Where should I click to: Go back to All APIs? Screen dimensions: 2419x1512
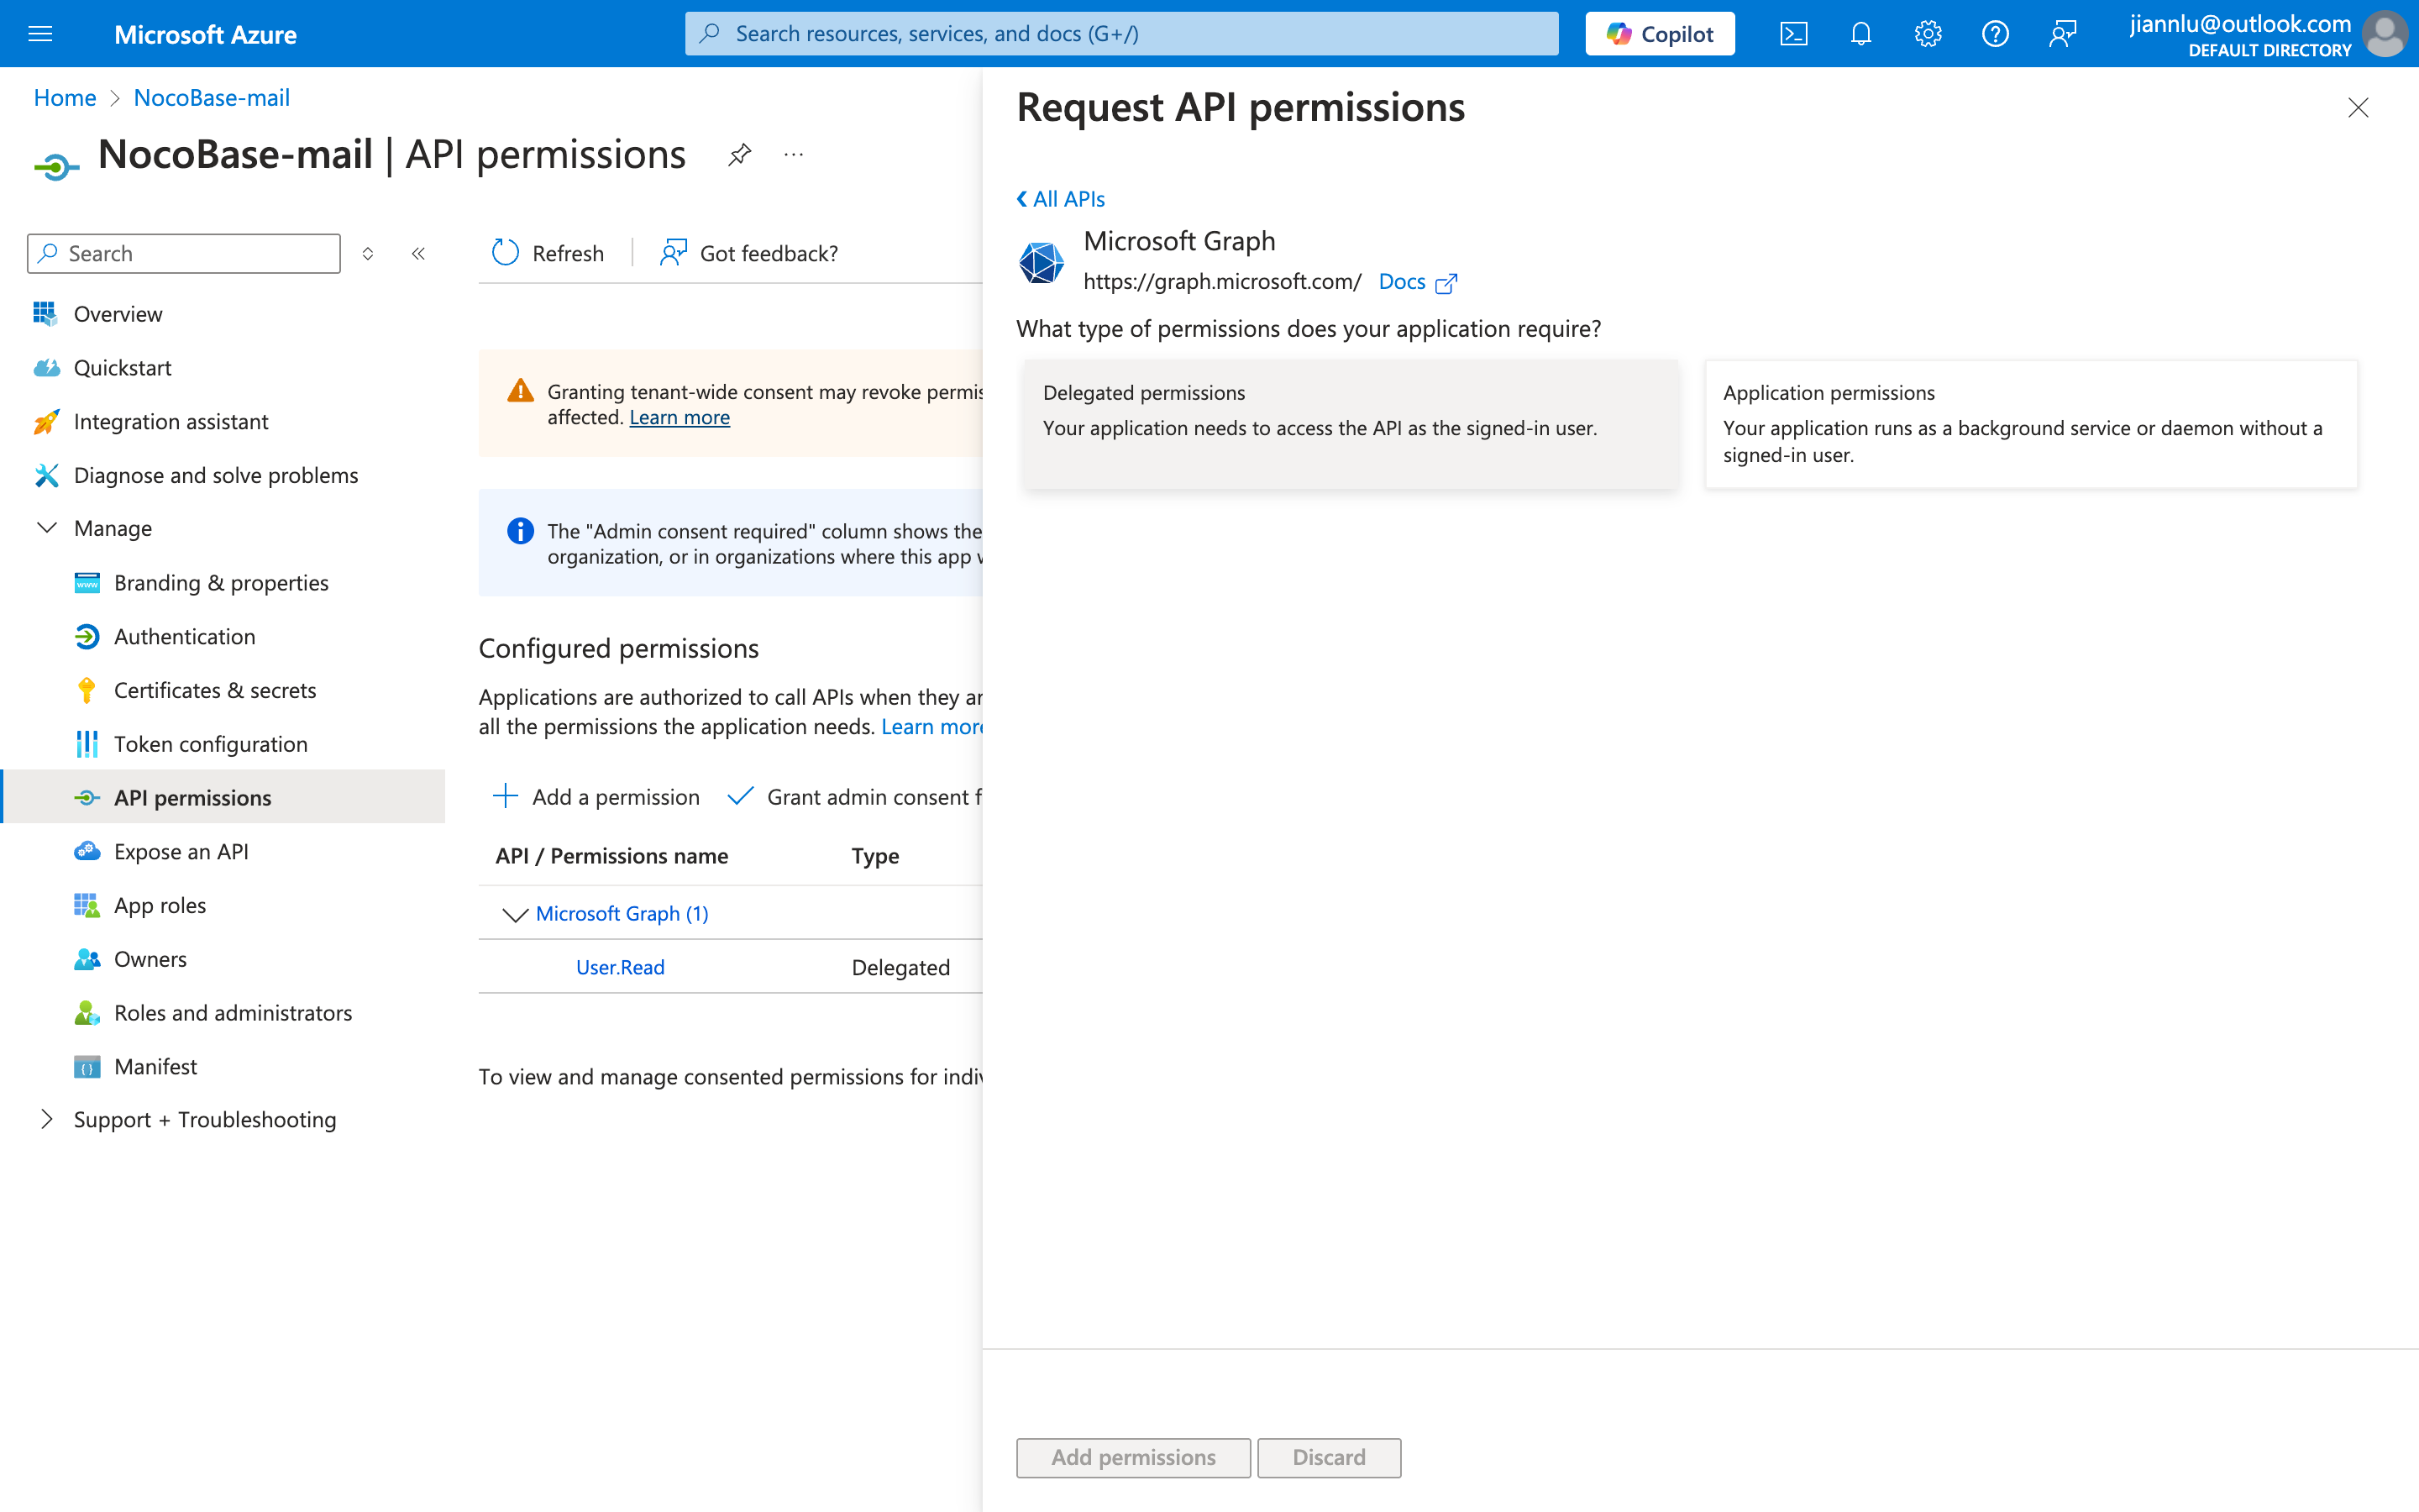click(1061, 199)
